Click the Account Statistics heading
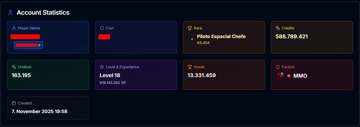Viewport: 360px width, 127px height. (43, 13)
